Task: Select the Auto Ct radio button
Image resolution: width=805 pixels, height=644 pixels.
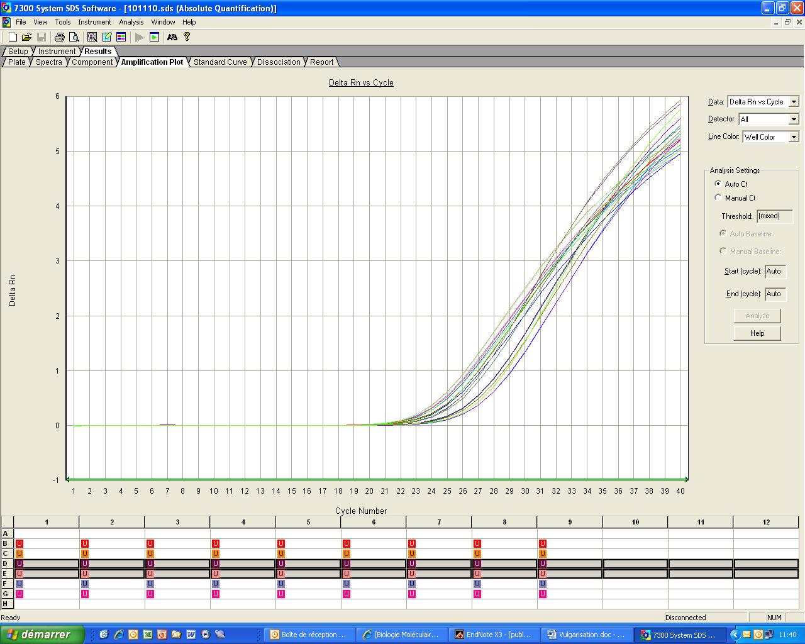Action: [718, 184]
